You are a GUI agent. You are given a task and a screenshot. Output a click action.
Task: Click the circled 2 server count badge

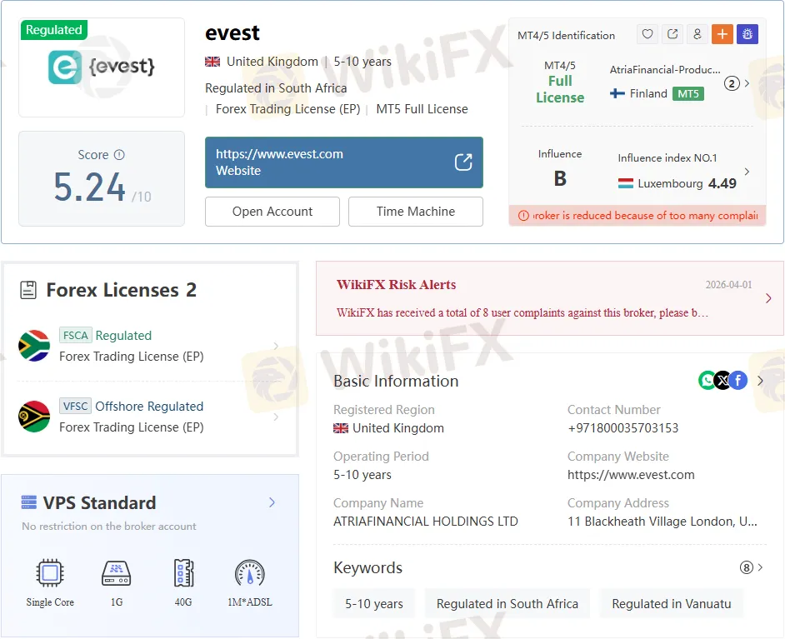(732, 83)
